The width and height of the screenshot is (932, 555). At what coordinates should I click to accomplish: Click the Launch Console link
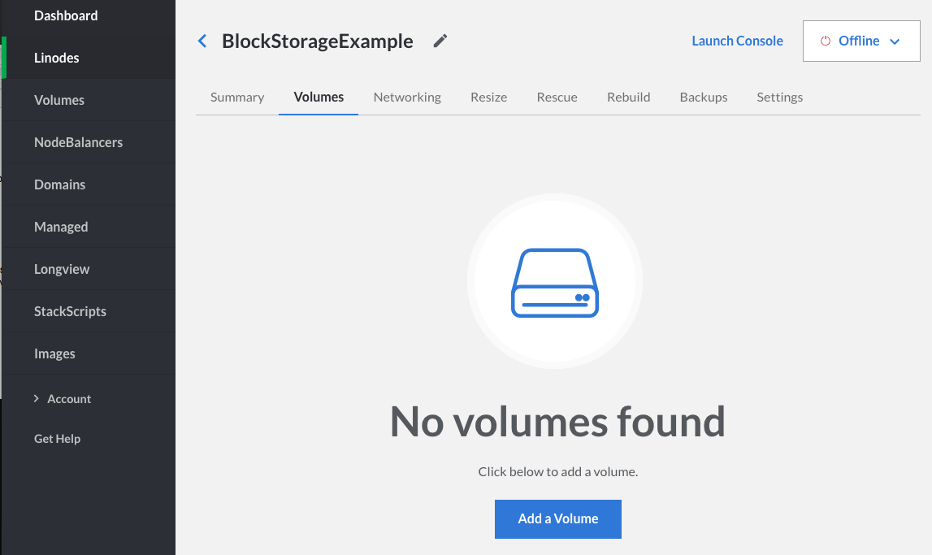point(737,41)
